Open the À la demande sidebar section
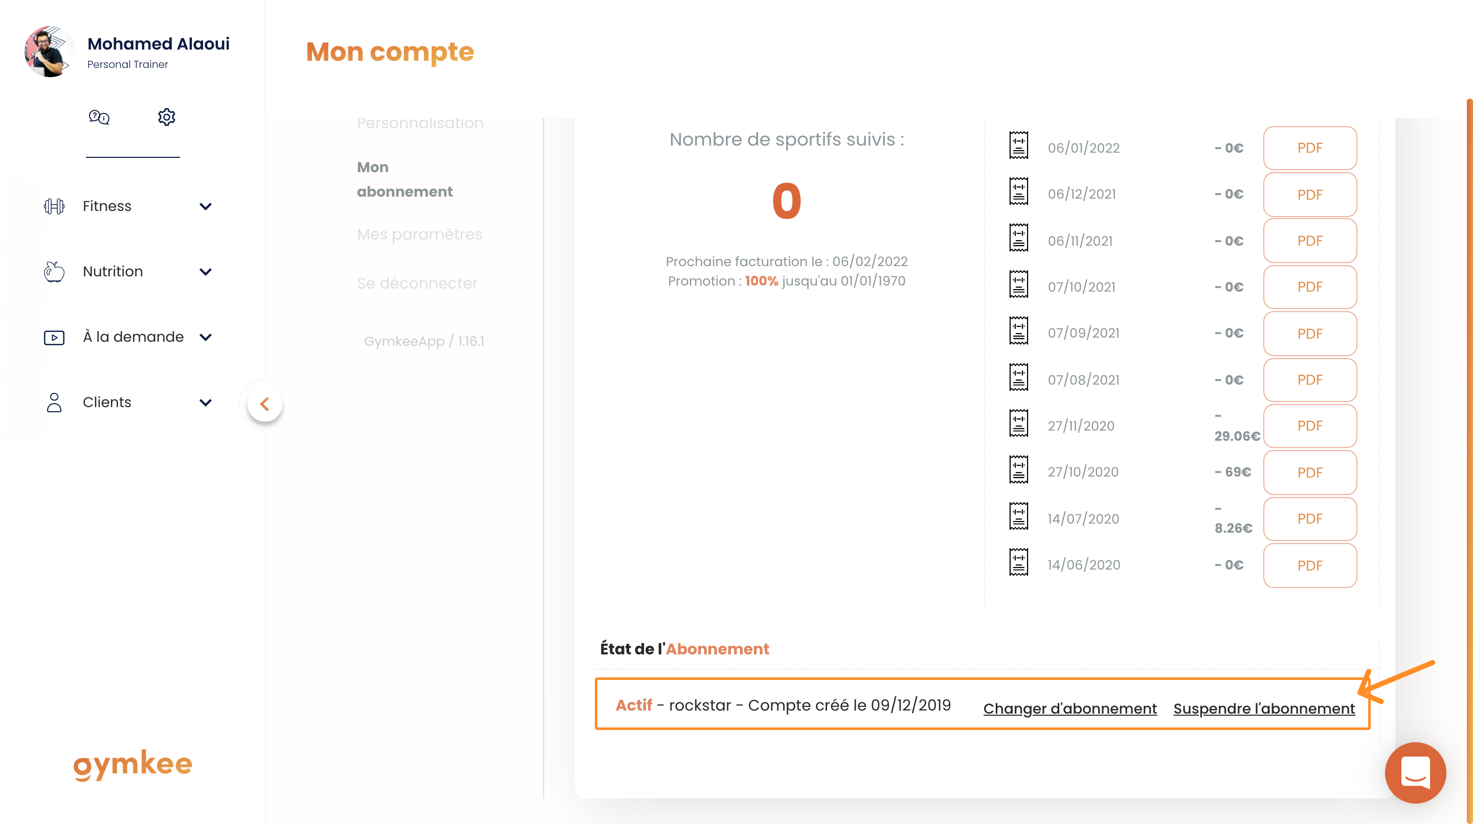 (128, 338)
